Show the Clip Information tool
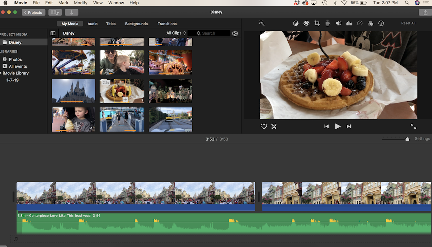Image resolution: width=432 pixels, height=247 pixels. coord(381,23)
